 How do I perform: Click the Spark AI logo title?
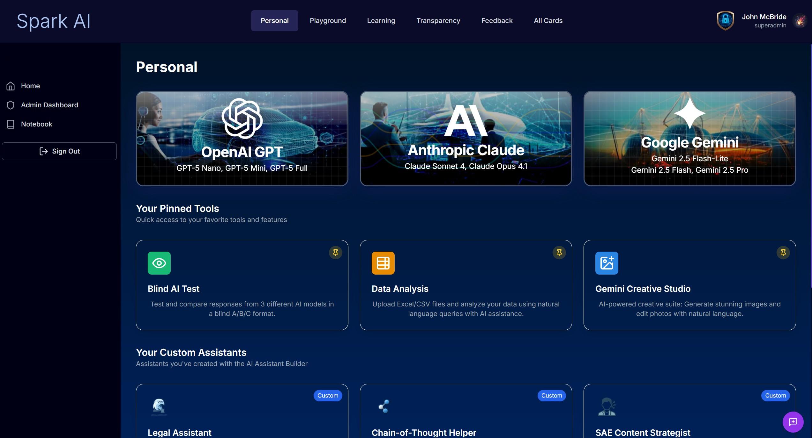pos(54,21)
